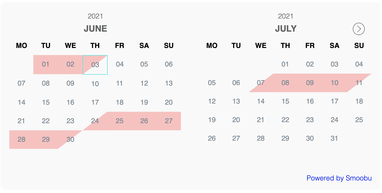This screenshot has height=193, width=382.
Task: Select June 01 booked date
Action: (46, 64)
